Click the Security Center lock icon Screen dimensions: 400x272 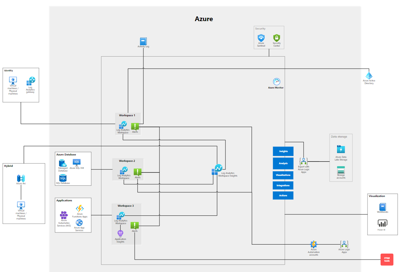(x=276, y=38)
